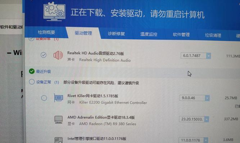Click the 111.3MB size value
The image size is (240, 143).
(233, 56)
